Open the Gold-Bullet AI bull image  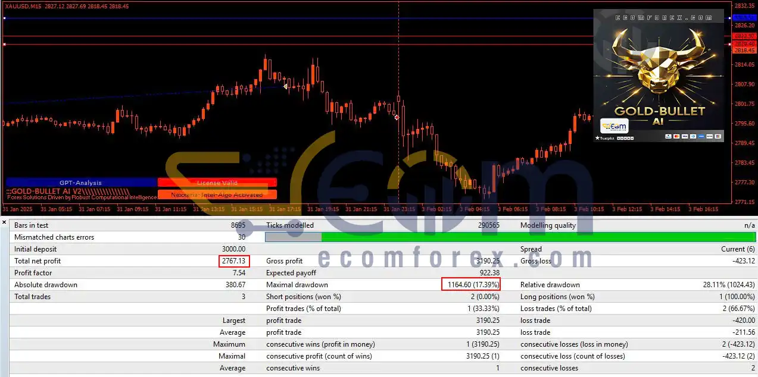pyautogui.click(x=659, y=76)
